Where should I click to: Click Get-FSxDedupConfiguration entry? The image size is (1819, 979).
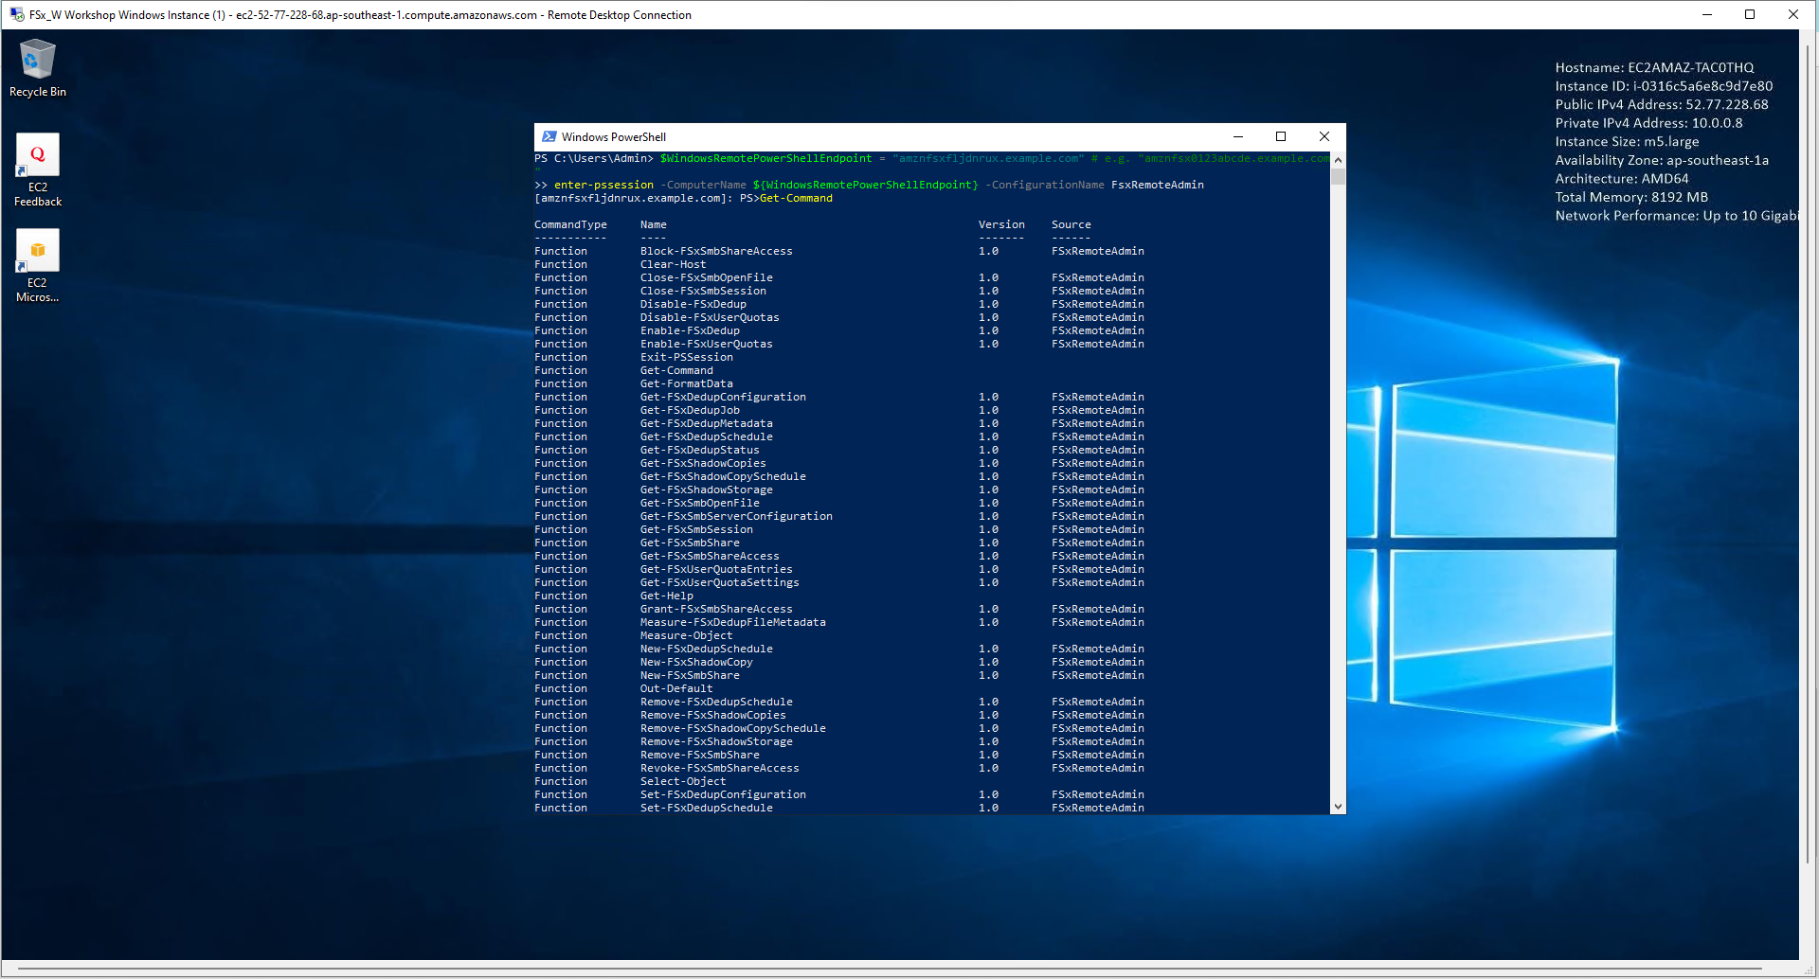[723, 397]
